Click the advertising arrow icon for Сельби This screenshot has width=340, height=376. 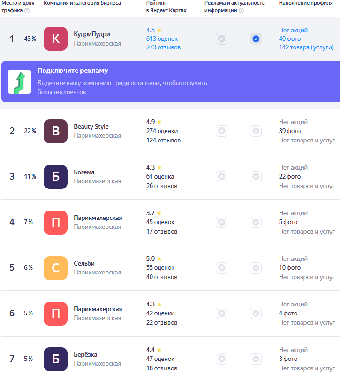[x=221, y=268]
